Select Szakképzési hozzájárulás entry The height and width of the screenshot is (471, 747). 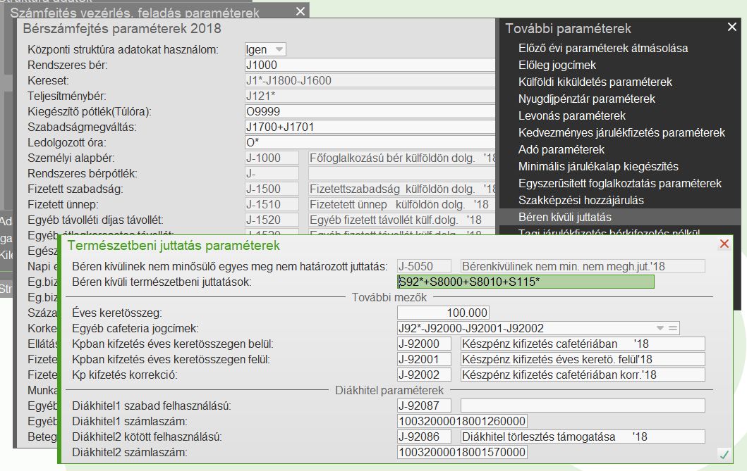coord(581,200)
